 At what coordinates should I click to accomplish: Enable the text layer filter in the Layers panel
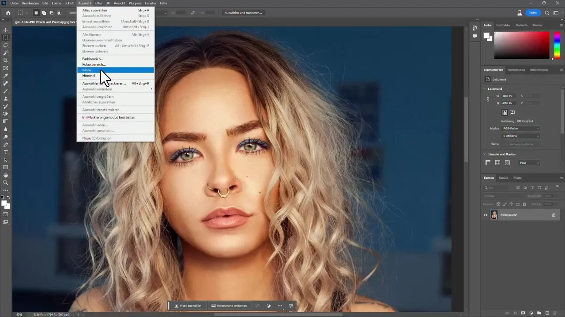point(532,188)
